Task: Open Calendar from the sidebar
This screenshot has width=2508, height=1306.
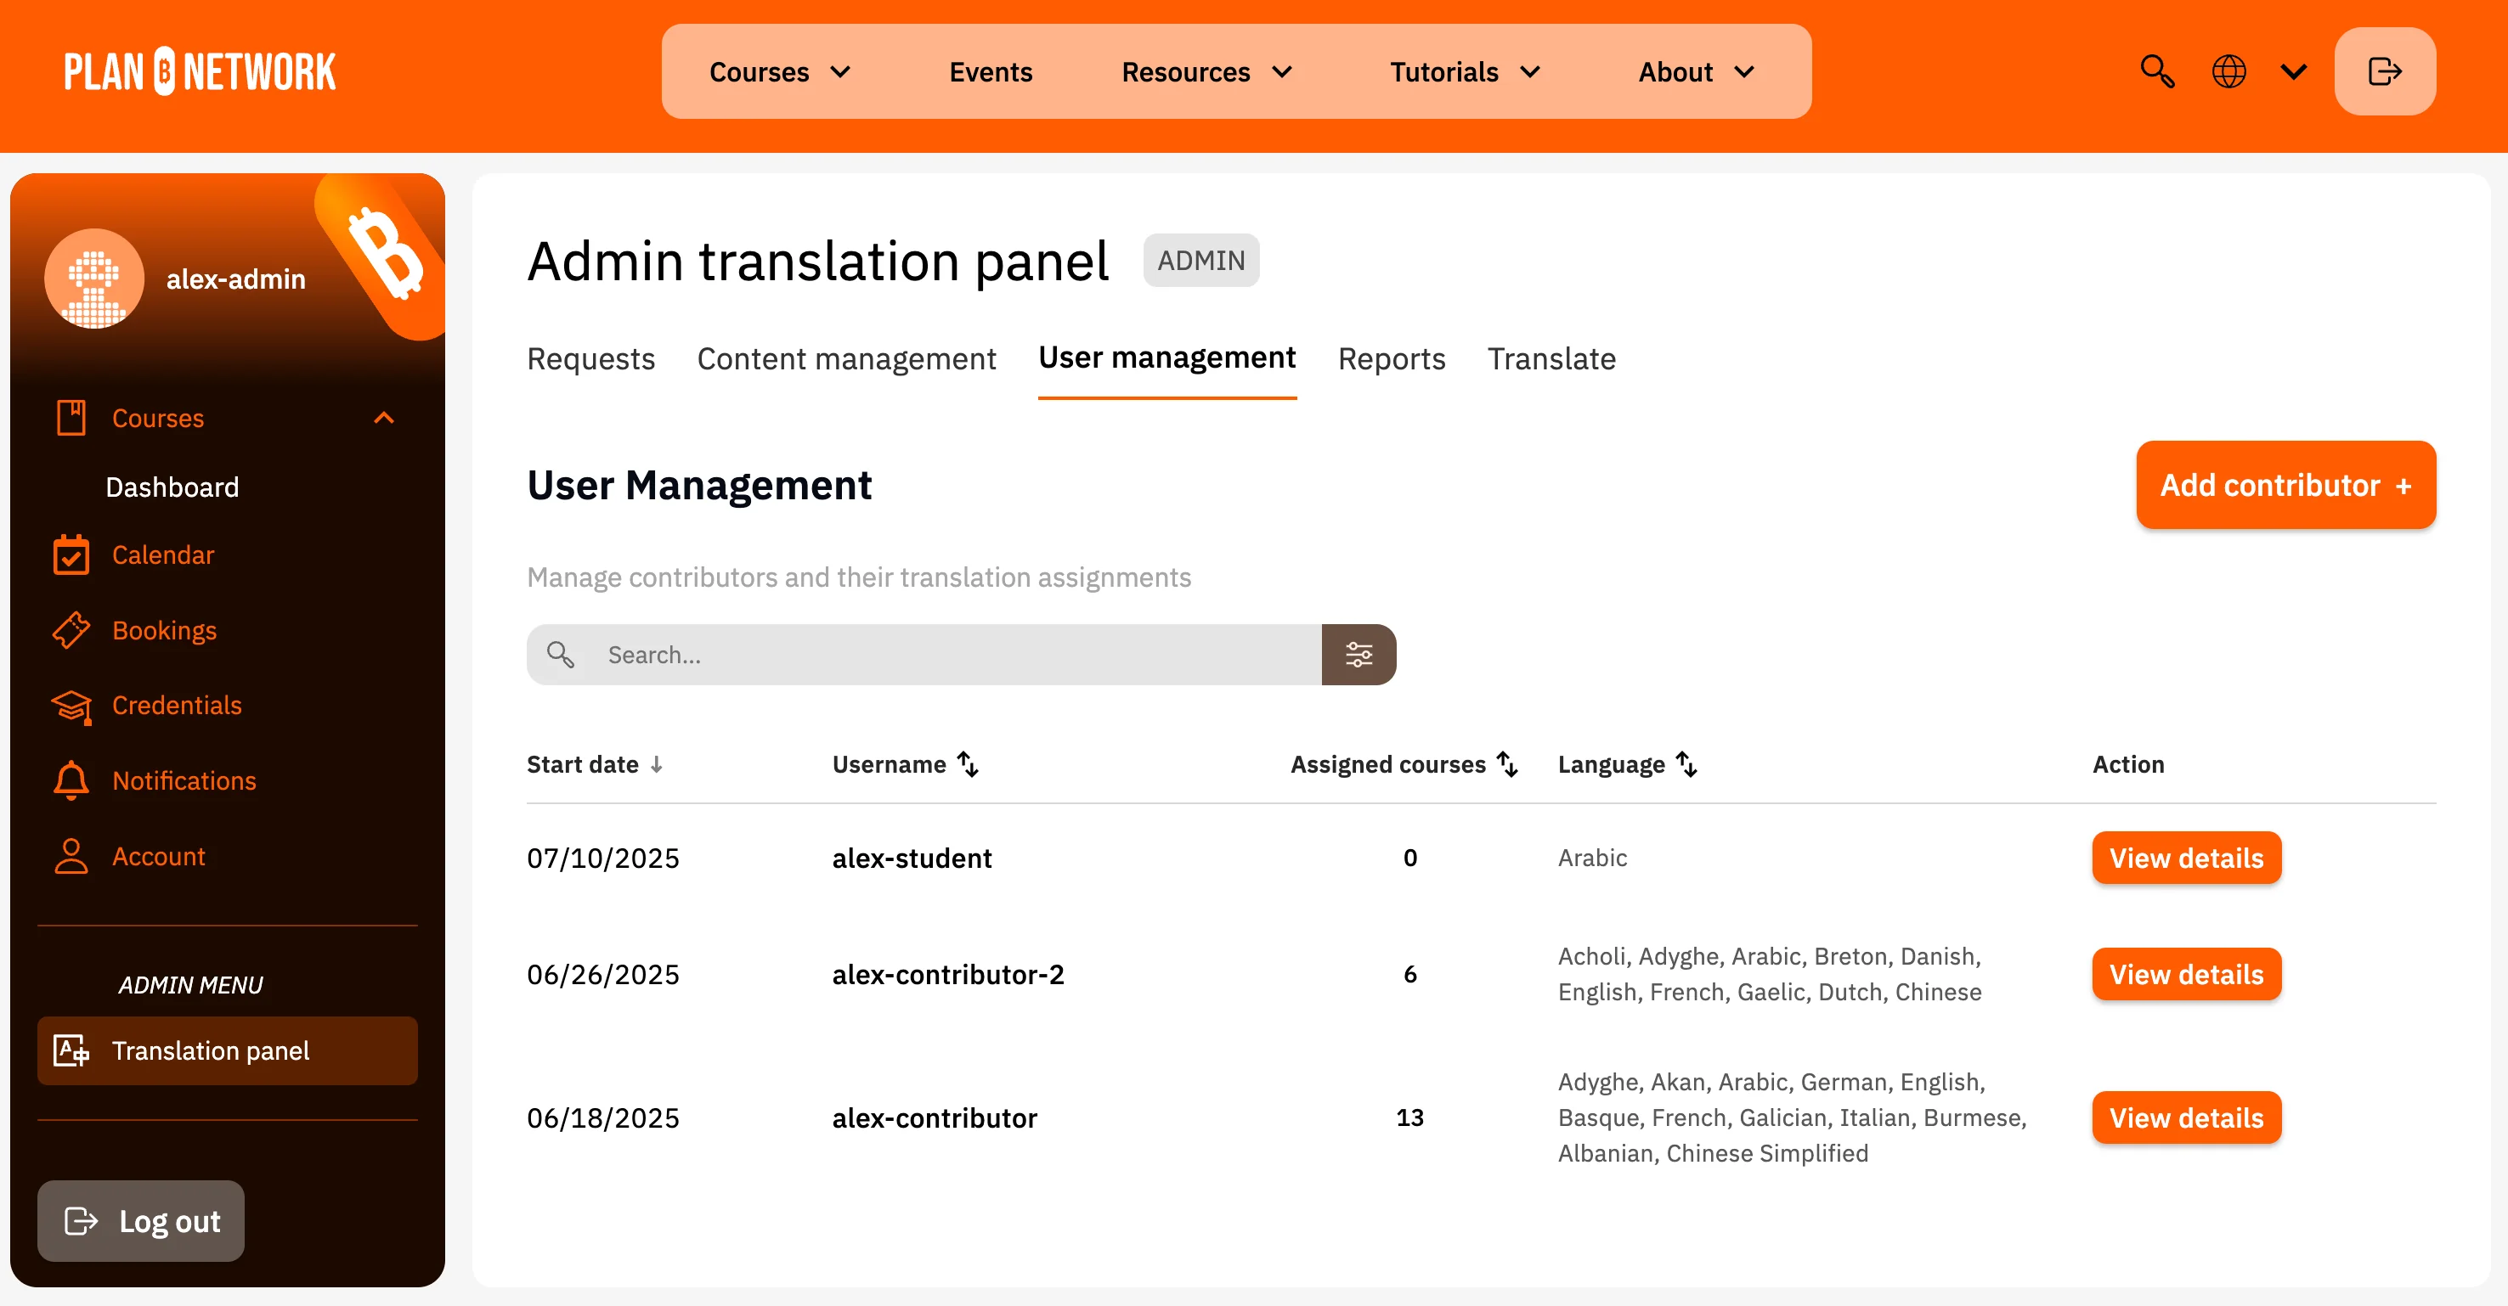Action: coord(161,554)
